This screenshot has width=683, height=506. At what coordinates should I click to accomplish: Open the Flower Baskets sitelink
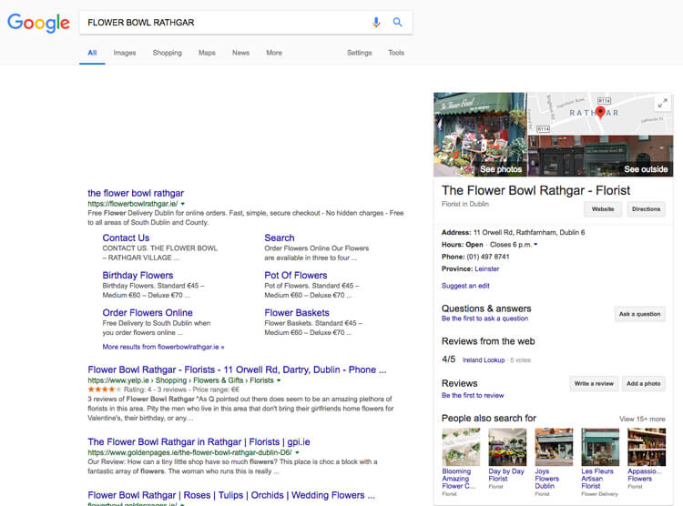(297, 313)
